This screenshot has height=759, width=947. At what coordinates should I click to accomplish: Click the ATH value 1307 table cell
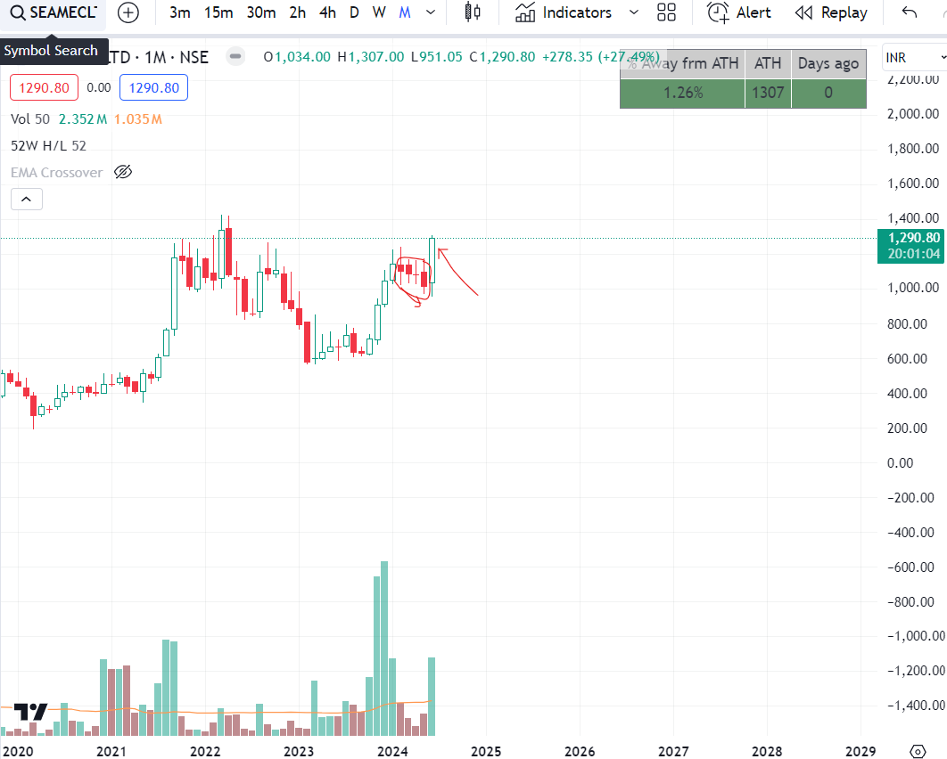pyautogui.click(x=768, y=93)
